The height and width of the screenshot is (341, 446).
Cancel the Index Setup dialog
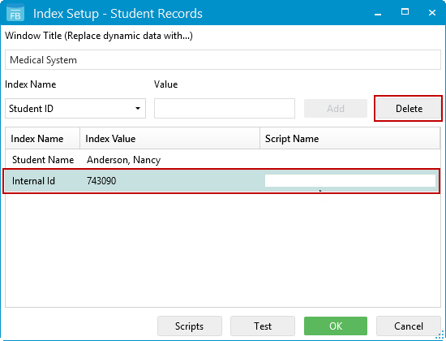tap(409, 326)
